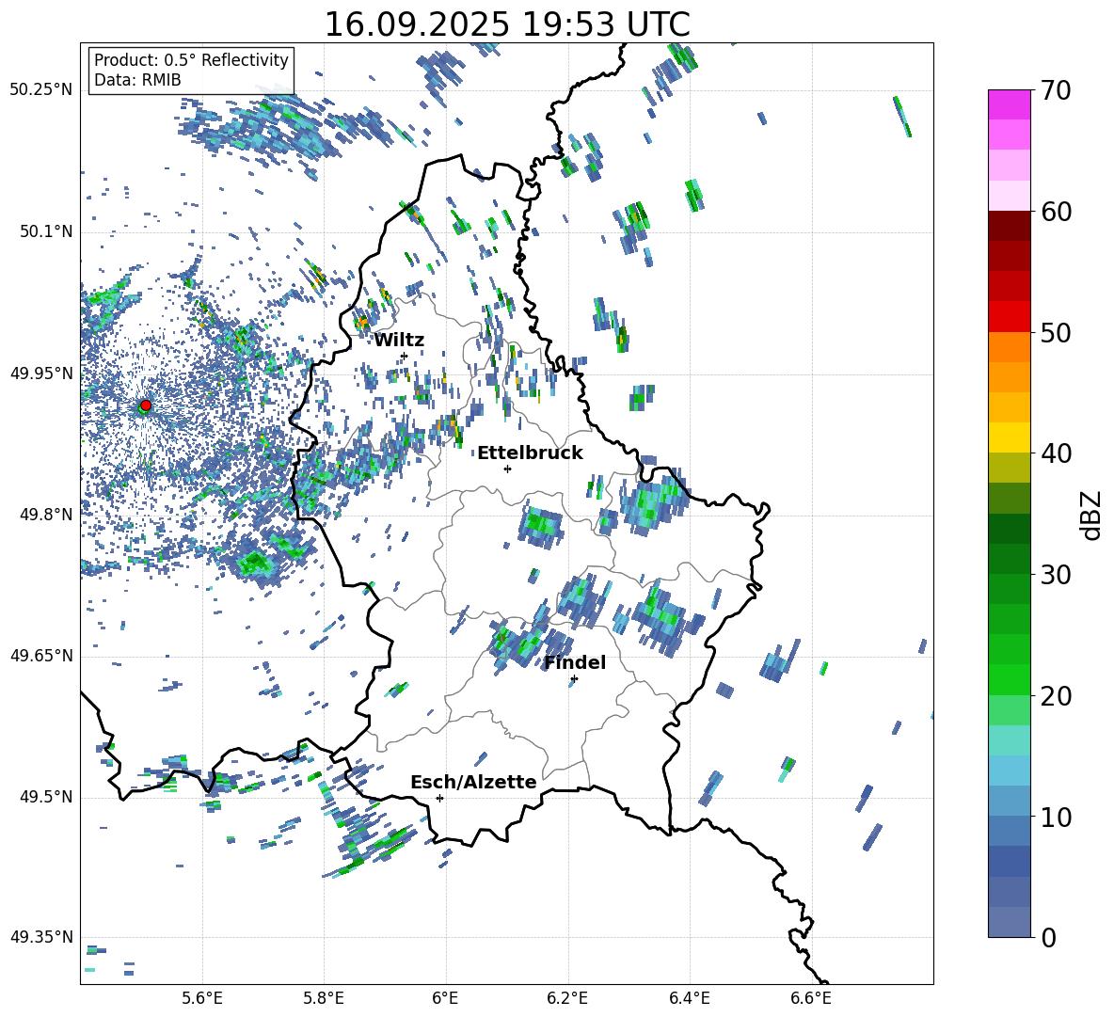Click the 6.4°E longitude label

[x=689, y=998]
